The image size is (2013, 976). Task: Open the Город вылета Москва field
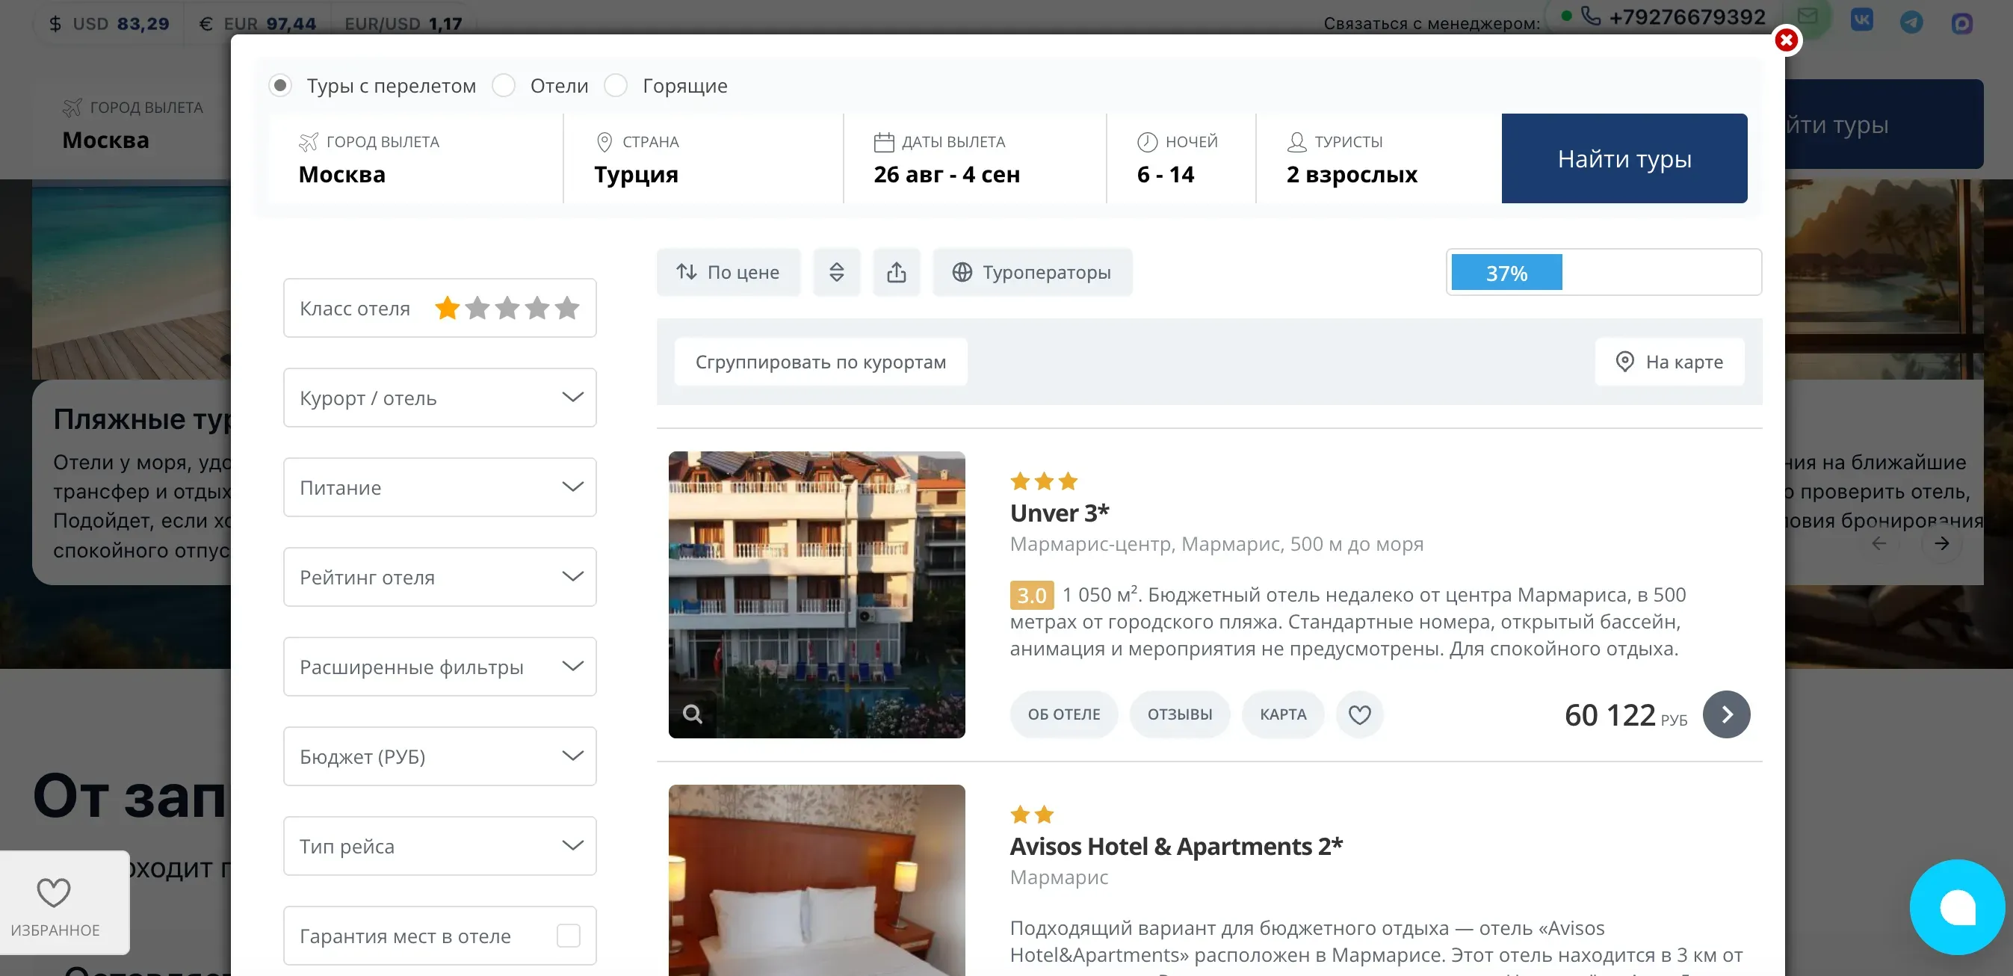pyautogui.click(x=417, y=158)
